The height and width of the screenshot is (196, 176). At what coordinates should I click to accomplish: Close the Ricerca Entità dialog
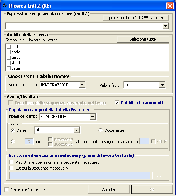tap(170, 5)
